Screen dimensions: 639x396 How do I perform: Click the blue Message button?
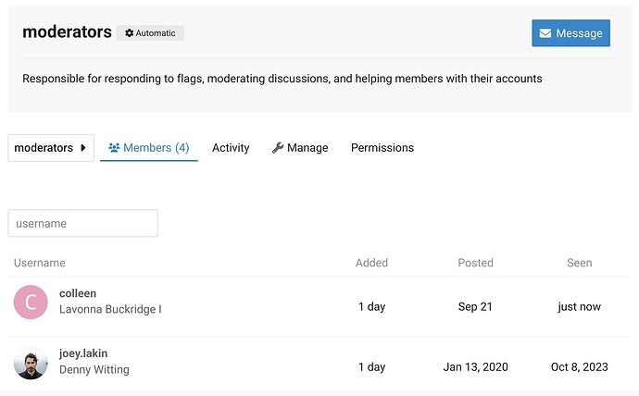coord(570,33)
